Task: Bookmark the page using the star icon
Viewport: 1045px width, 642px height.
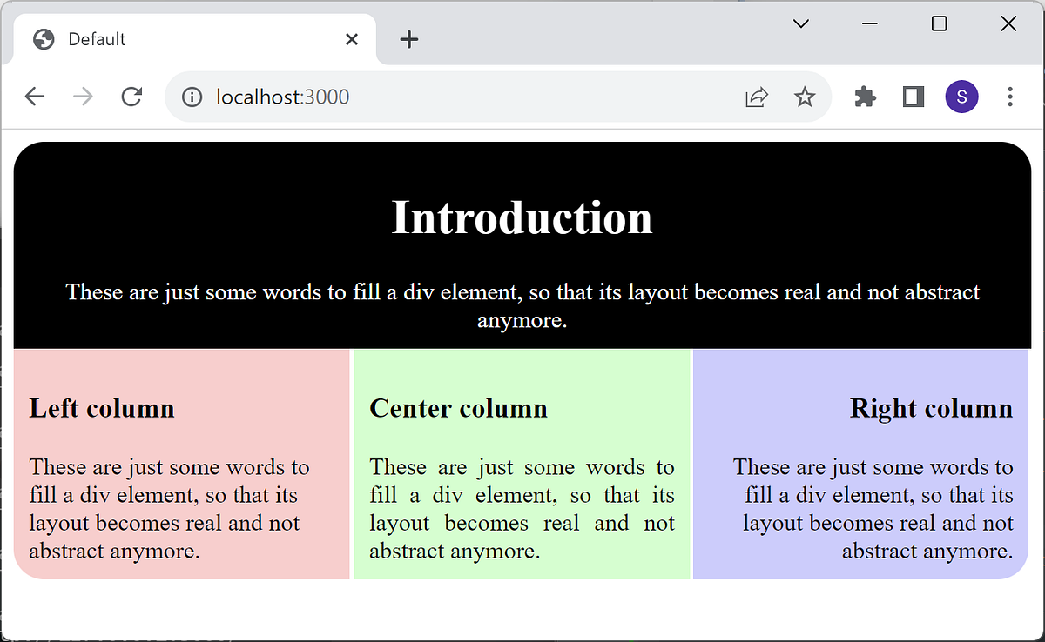Action: point(805,97)
